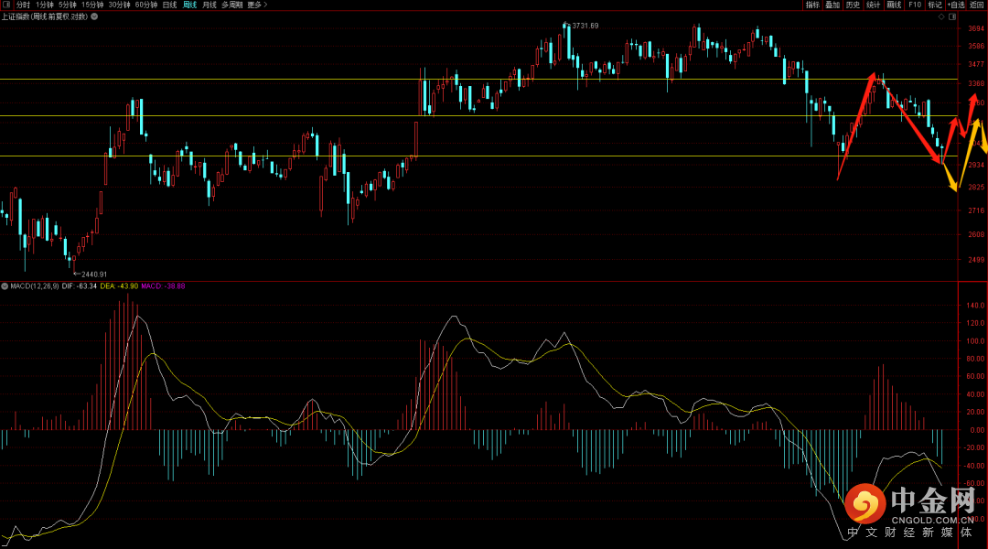Select the 周线 weekly tab
The width and height of the screenshot is (988, 549).
coord(189,5)
